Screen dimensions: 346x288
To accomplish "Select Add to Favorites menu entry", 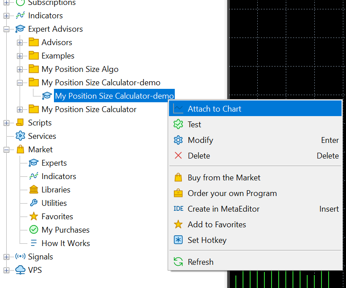I will pyautogui.click(x=255, y=224).
